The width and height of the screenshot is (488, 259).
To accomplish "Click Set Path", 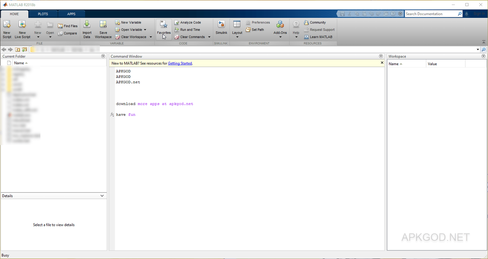I will (255, 30).
